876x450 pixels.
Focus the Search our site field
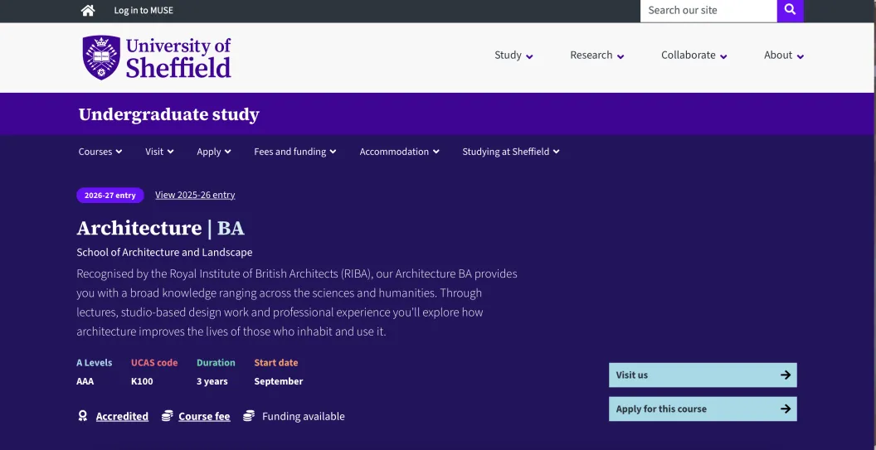[708, 10]
